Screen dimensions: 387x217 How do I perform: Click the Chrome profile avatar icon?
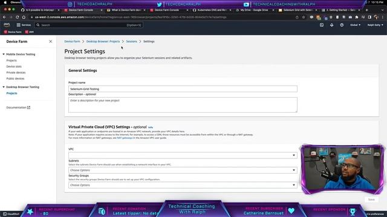376,17
